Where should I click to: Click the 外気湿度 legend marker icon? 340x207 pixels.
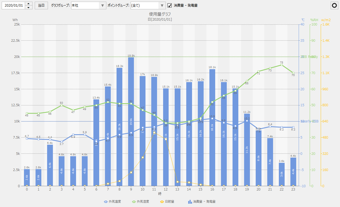click(134, 202)
